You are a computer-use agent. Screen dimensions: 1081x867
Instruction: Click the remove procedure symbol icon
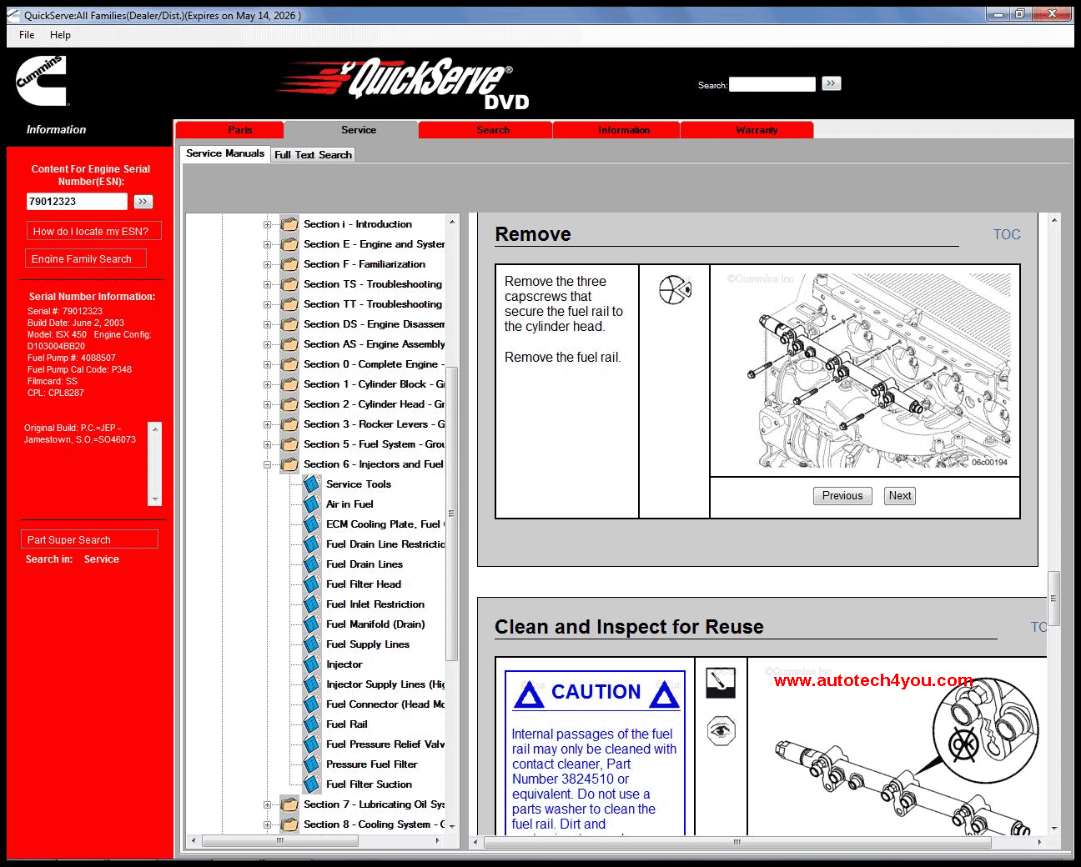pos(675,289)
